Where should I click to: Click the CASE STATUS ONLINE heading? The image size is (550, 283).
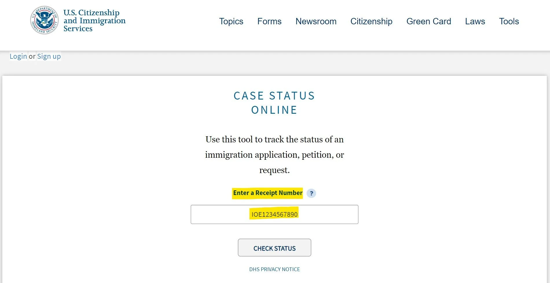274,103
